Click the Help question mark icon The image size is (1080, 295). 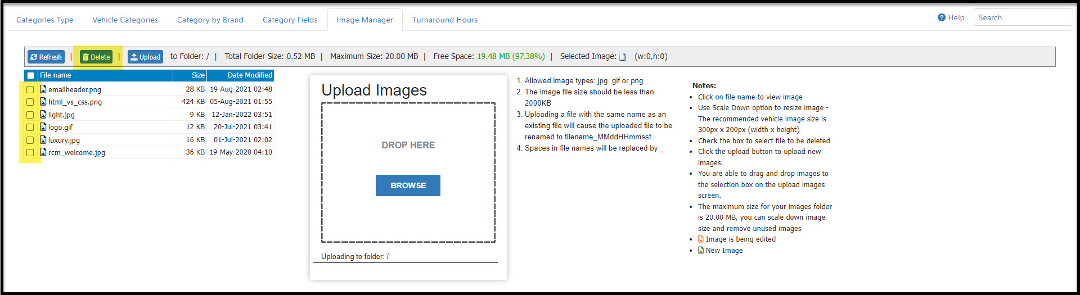pyautogui.click(x=941, y=17)
